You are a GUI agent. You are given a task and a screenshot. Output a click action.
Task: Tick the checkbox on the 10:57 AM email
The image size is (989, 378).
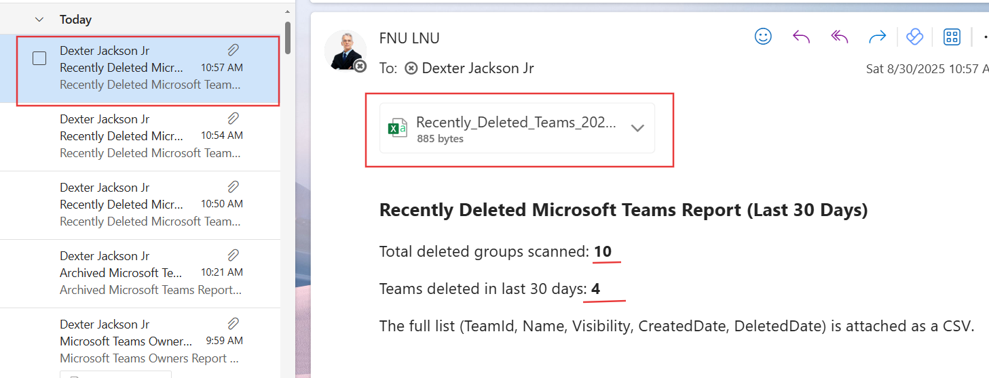click(39, 58)
